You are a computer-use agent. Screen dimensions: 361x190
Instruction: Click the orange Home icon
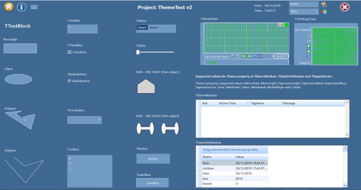[8, 7]
